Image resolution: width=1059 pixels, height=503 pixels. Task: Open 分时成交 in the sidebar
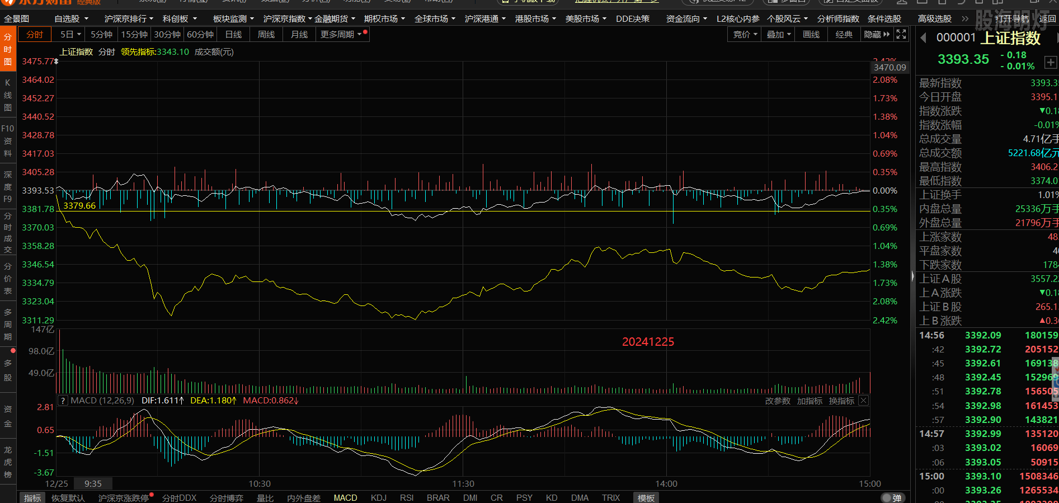(8, 233)
